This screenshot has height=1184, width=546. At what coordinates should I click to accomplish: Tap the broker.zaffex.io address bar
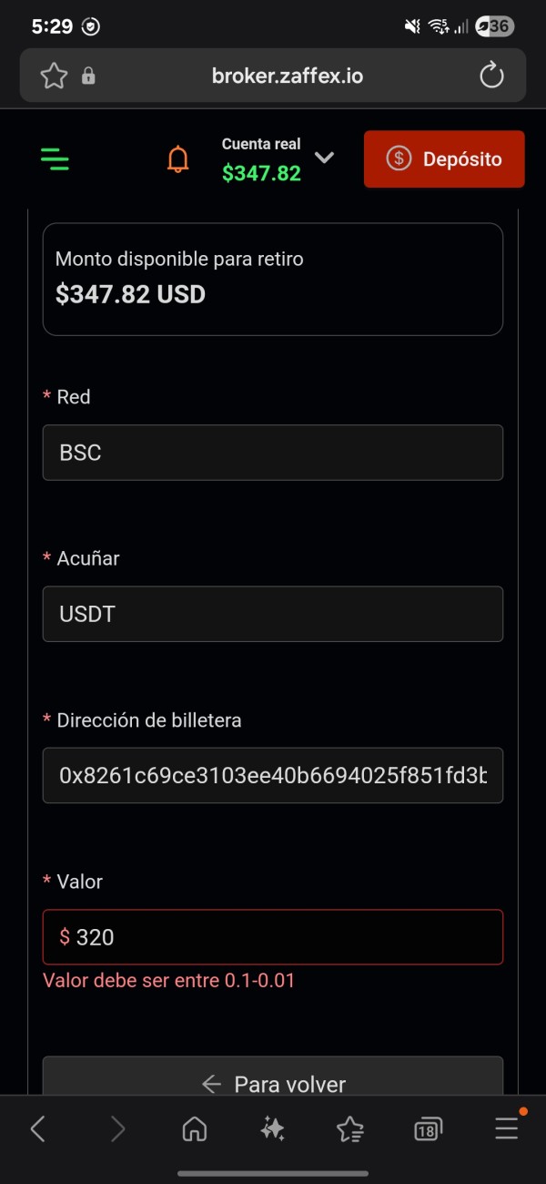[287, 76]
